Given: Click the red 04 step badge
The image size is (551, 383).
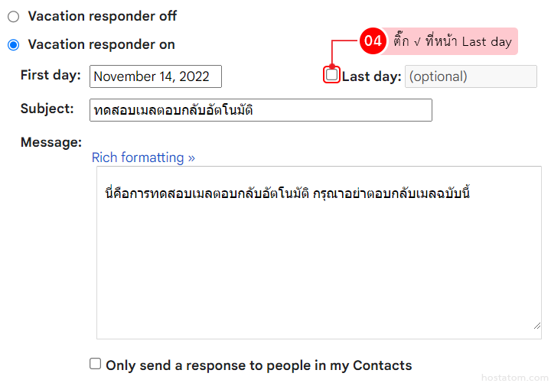Looking at the screenshot, I should (373, 41).
